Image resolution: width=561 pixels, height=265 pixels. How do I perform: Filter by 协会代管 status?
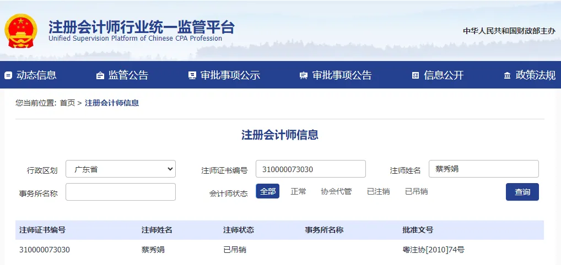[336, 191]
